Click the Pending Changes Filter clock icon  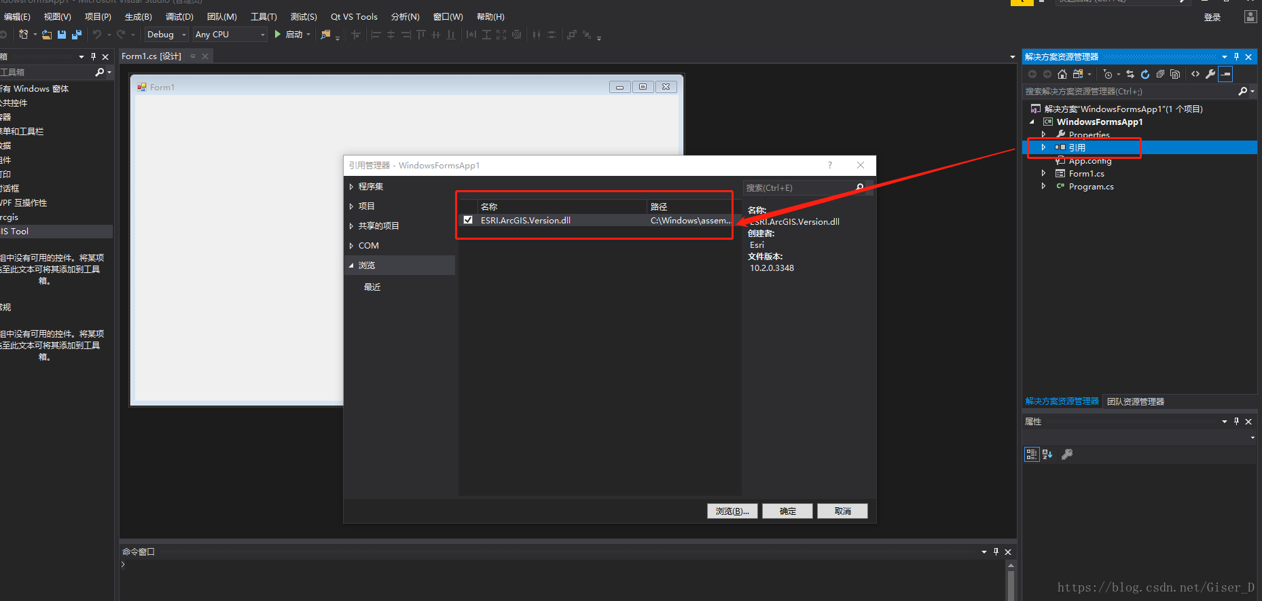(x=1108, y=74)
